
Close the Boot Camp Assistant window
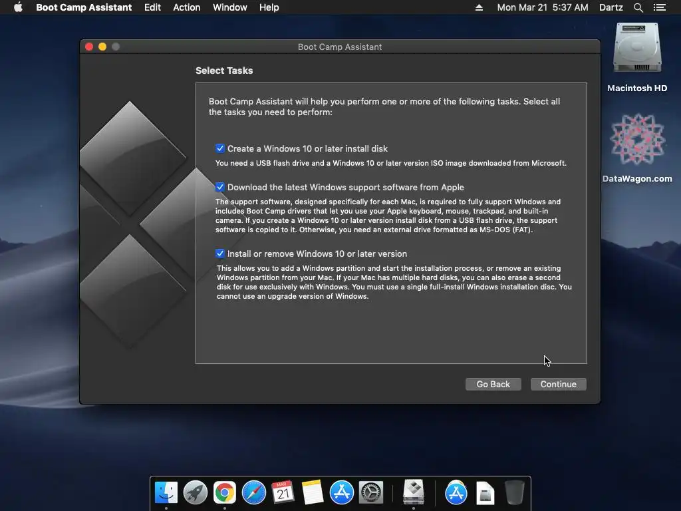(90, 47)
